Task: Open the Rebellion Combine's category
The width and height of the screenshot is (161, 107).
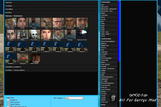Action: pos(51,67)
